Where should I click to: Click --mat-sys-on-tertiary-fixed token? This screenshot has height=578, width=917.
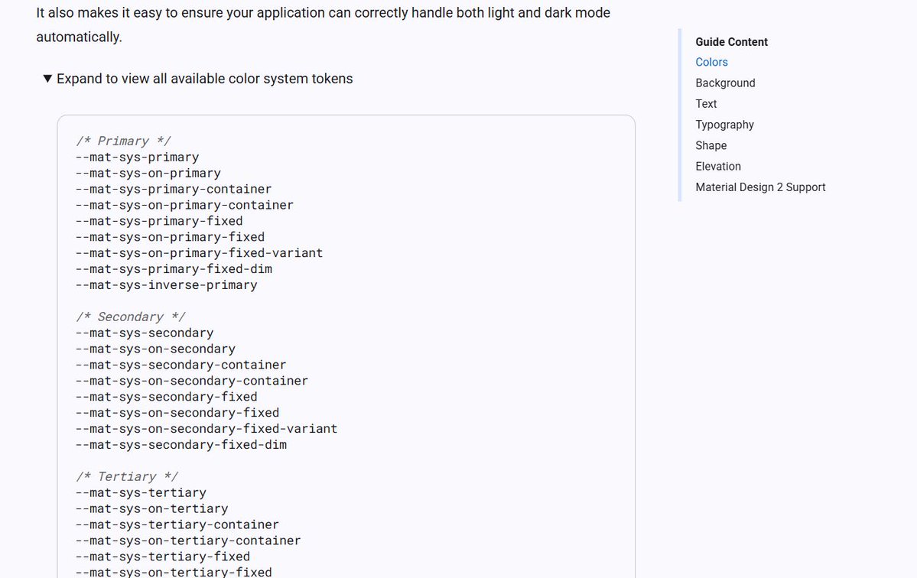pos(174,572)
